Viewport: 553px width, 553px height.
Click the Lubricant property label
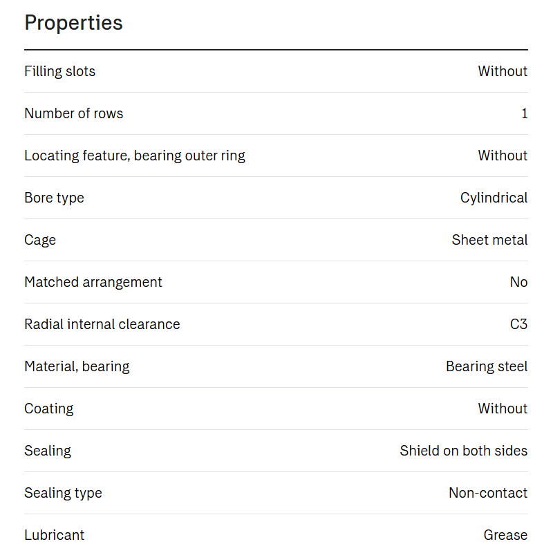(55, 535)
